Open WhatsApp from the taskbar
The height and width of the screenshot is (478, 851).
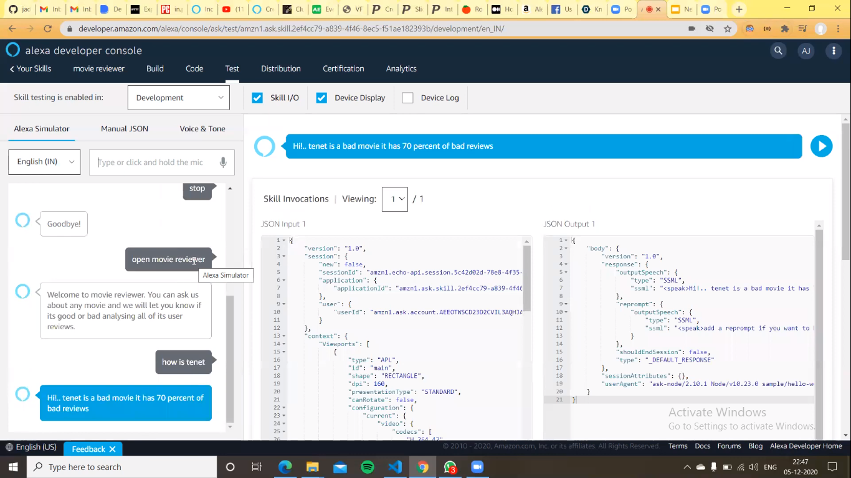coord(450,467)
